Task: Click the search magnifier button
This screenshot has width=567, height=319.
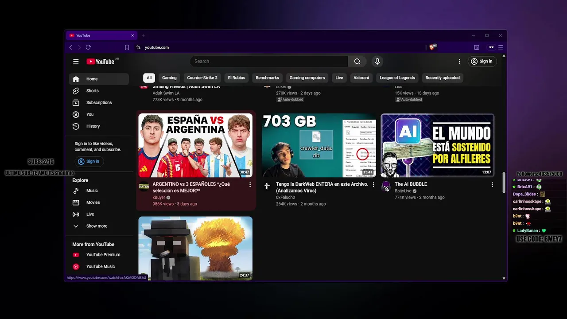Action: pos(357,62)
